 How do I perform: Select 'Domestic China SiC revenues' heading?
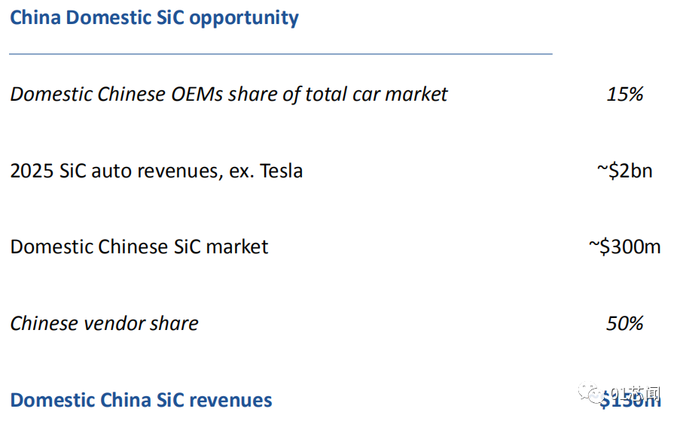click(141, 400)
